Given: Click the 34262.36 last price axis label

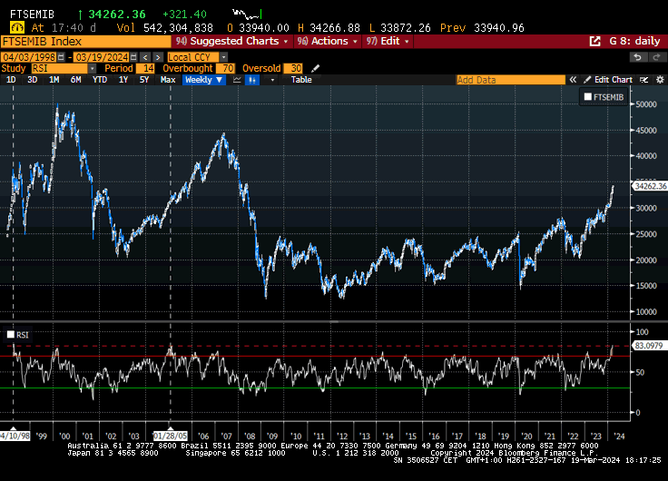Looking at the screenshot, I should [649, 186].
